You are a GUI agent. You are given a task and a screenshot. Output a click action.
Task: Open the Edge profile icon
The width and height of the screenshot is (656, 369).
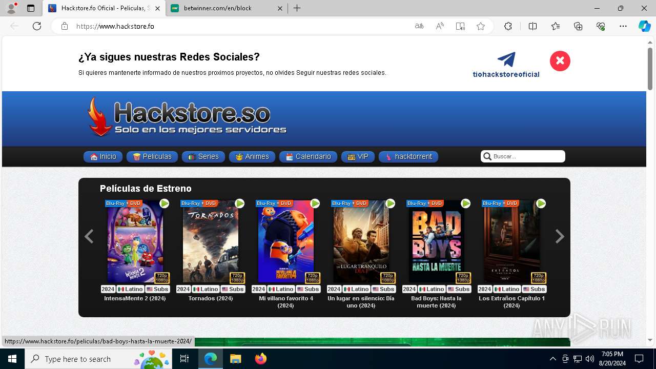click(11, 8)
